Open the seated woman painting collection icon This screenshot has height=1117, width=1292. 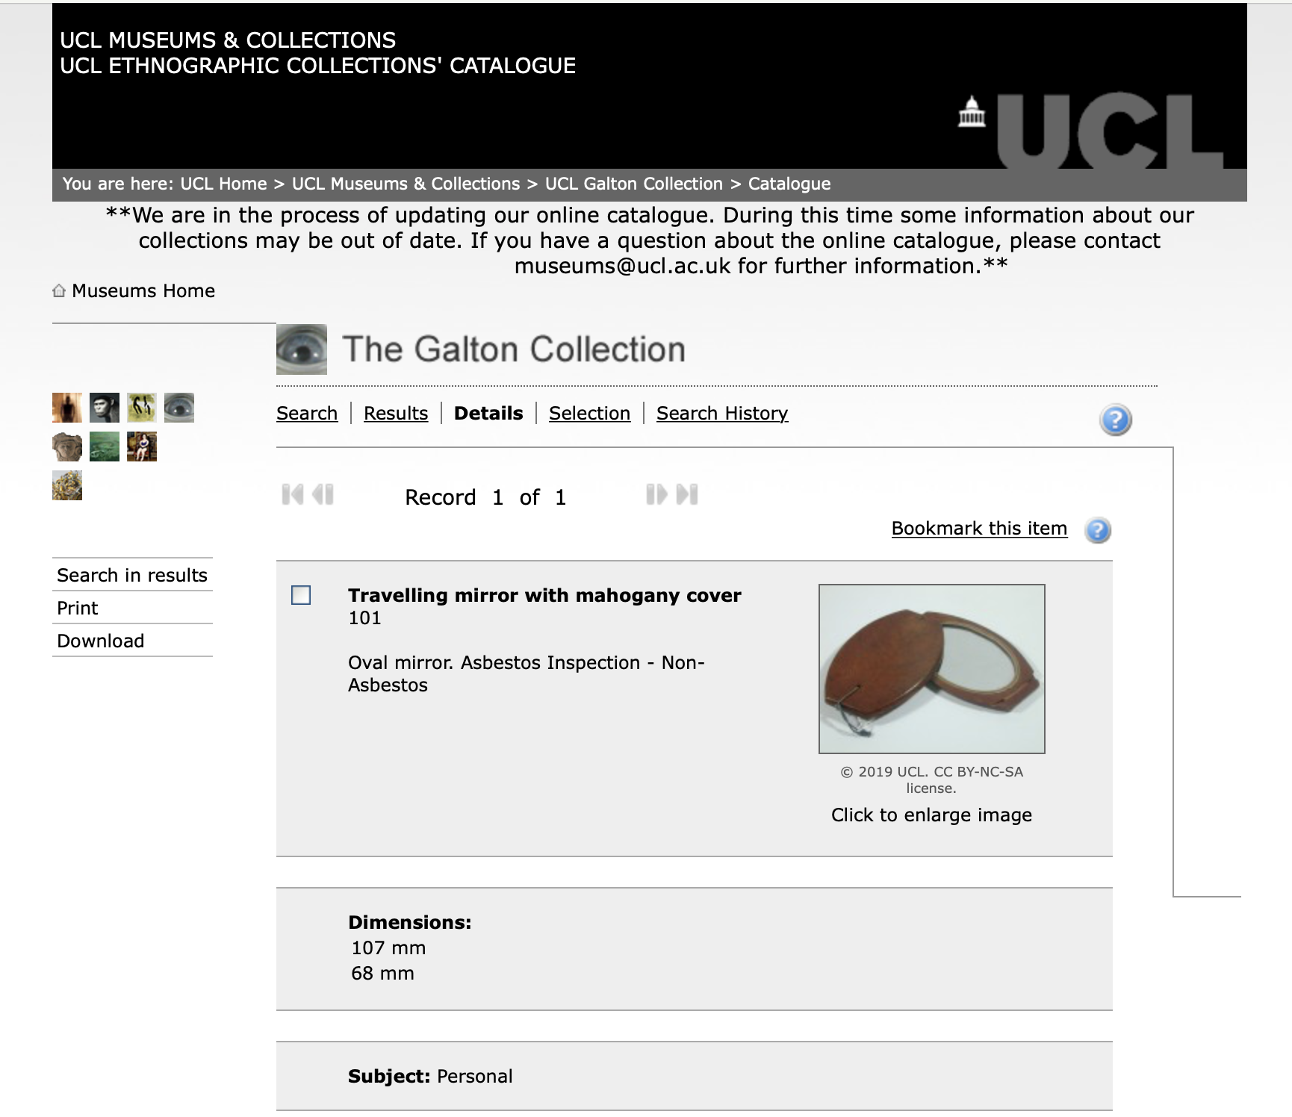pos(142,447)
